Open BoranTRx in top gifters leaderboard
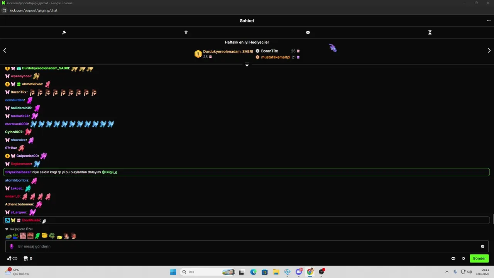 click(269, 51)
